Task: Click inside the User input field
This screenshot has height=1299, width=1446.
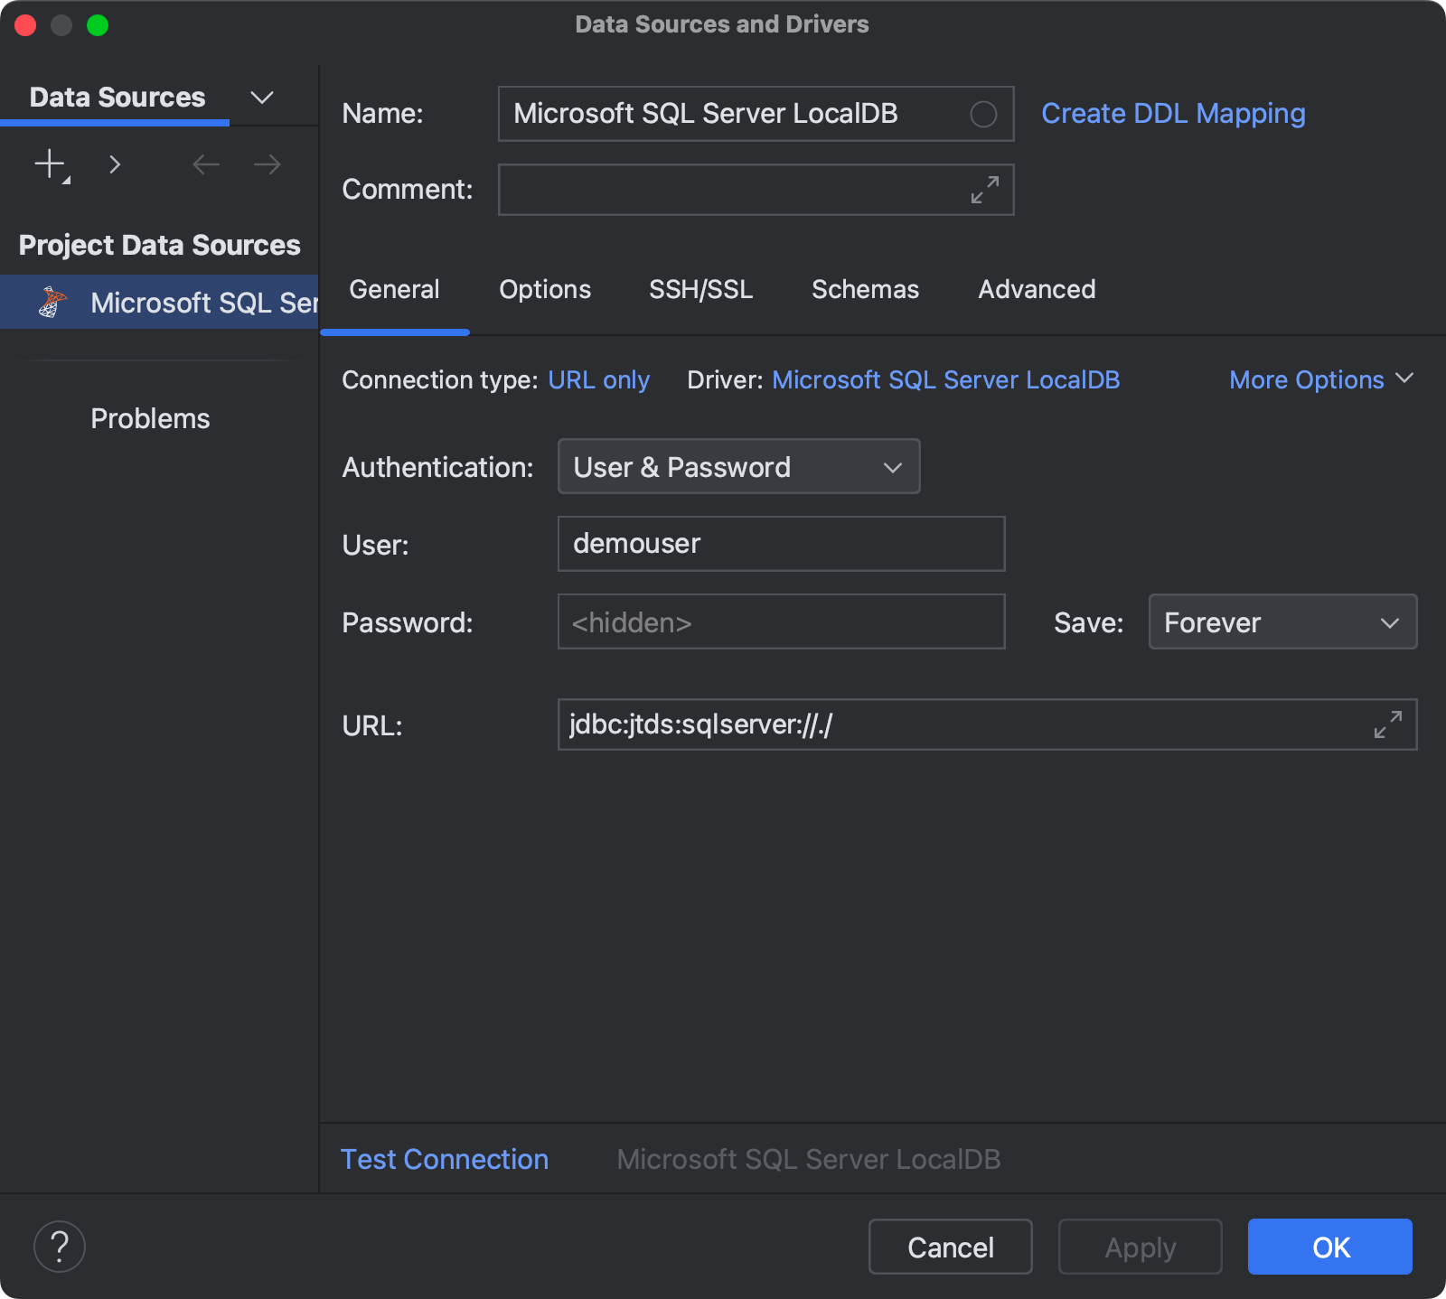Action: pos(781,543)
